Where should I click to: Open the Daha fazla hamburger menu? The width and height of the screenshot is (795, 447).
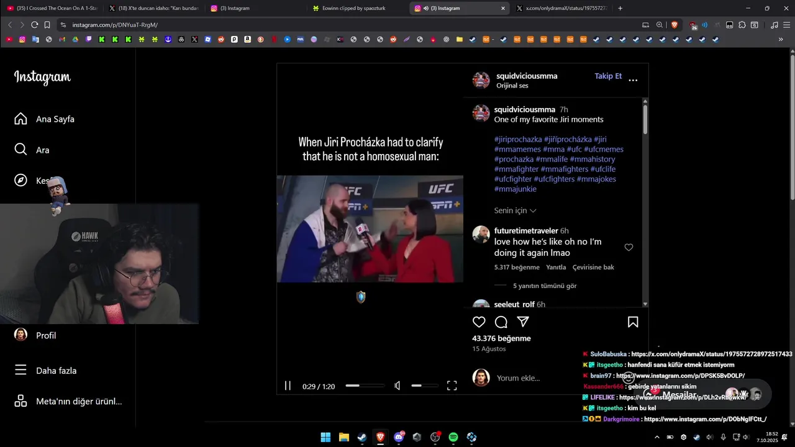[x=20, y=370]
